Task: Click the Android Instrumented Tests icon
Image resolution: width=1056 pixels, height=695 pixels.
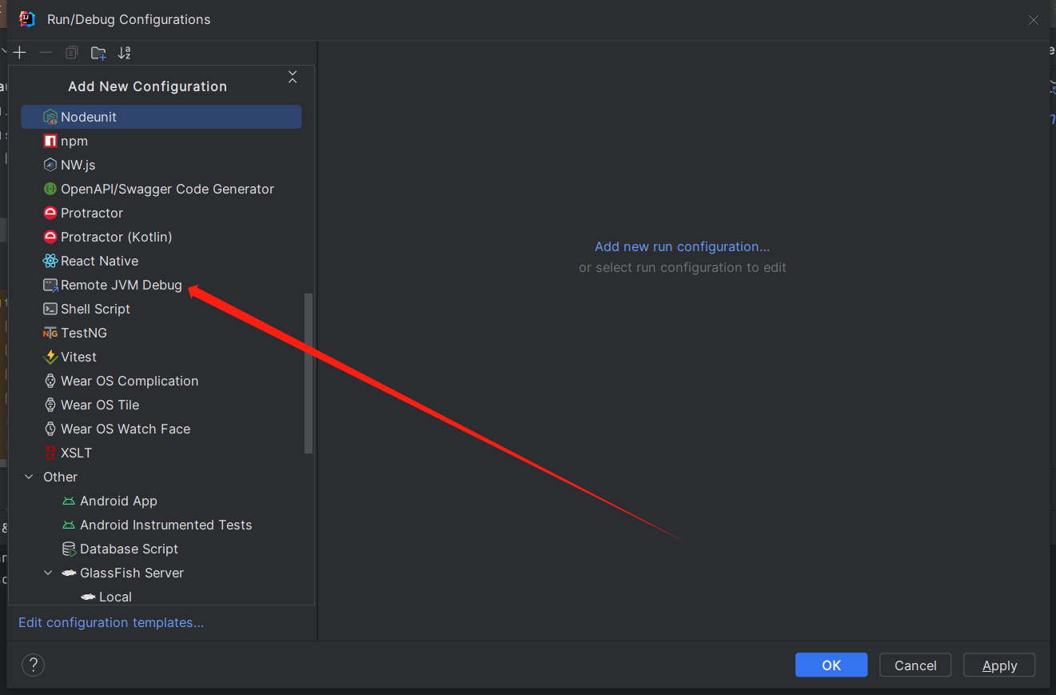Action: [x=69, y=525]
